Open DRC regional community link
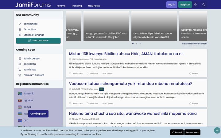The height and width of the screenshot is (138, 221). coord(26,121)
